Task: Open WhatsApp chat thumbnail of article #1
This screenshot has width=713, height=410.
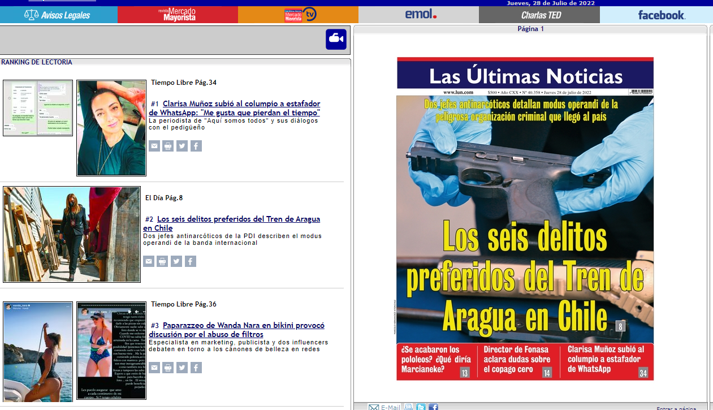Action: coord(38,108)
